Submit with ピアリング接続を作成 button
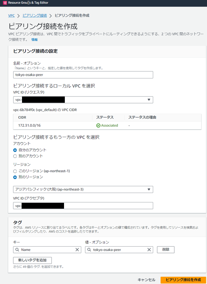 tap(183, 280)
